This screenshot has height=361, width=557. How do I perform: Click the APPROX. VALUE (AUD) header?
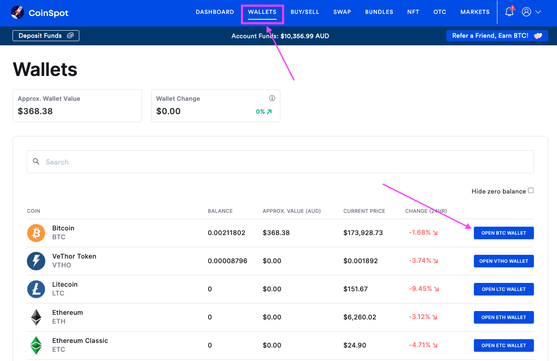point(292,211)
